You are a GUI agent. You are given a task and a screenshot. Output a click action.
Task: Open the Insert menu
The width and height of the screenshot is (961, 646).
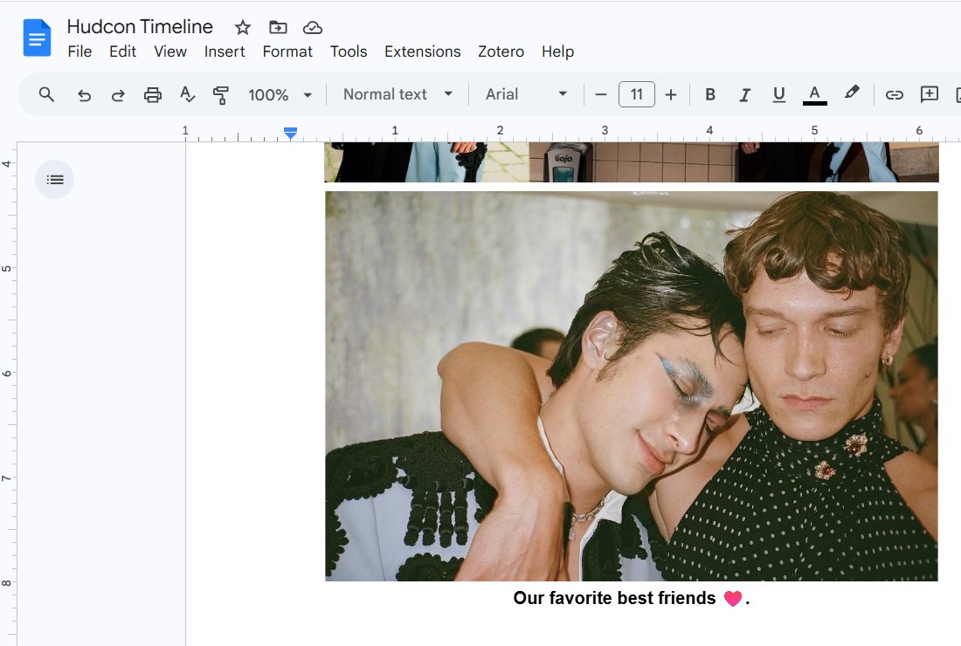pos(225,52)
